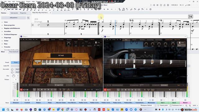The height and width of the screenshot is (112, 199).
Task: Select quarter note duration
Action: (39, 9)
